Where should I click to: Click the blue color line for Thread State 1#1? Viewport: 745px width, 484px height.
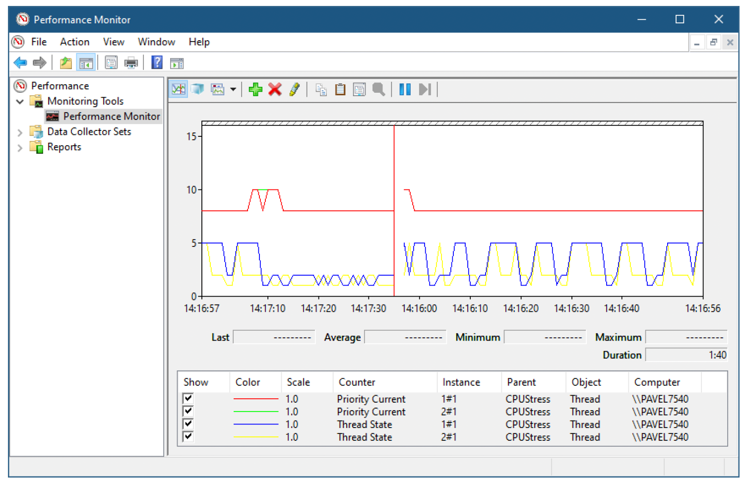click(x=256, y=424)
